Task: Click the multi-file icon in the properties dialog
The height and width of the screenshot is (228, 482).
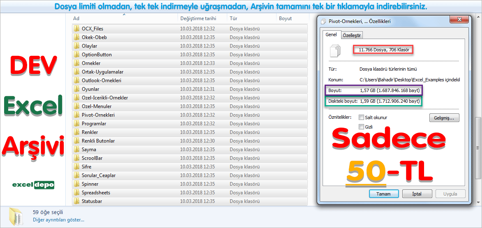Action: [x=335, y=51]
